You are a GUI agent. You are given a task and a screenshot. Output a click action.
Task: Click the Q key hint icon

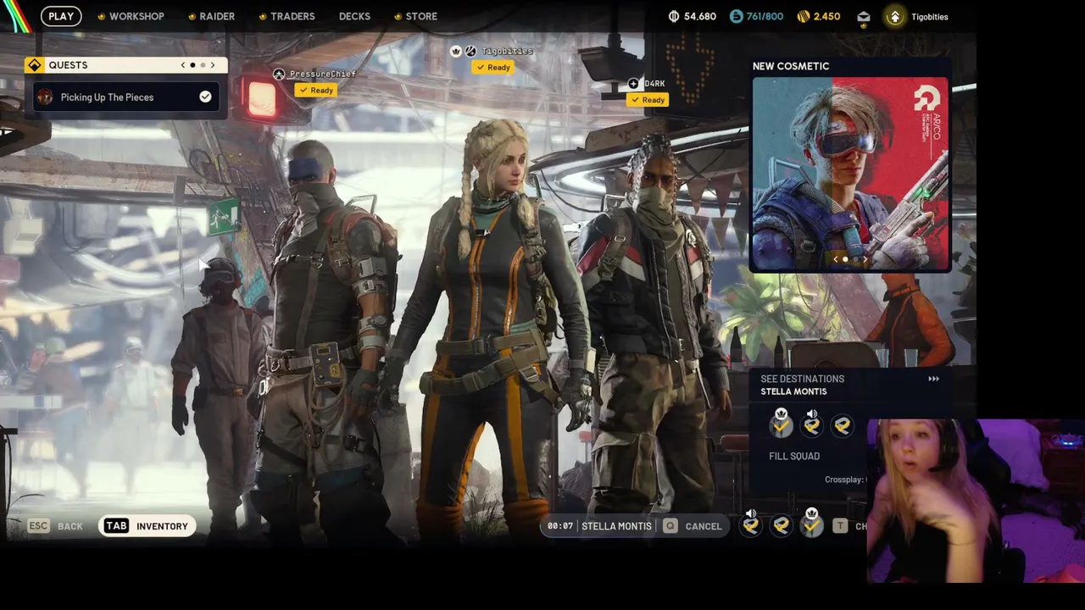(x=670, y=526)
